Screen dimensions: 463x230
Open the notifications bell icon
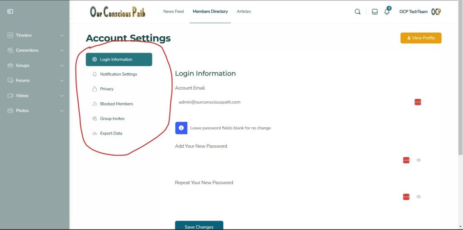click(x=387, y=12)
